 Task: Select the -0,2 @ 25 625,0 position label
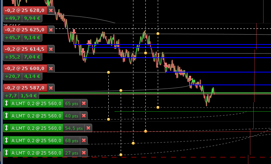[x=25, y=30]
